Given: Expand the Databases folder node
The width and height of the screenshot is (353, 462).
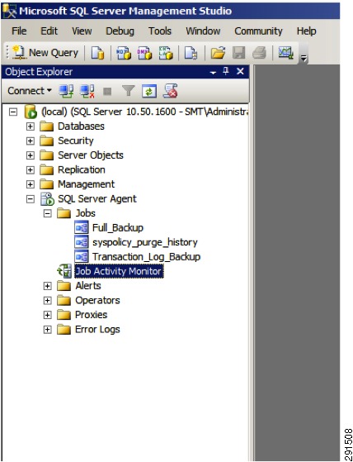Looking at the screenshot, I should 30,126.
